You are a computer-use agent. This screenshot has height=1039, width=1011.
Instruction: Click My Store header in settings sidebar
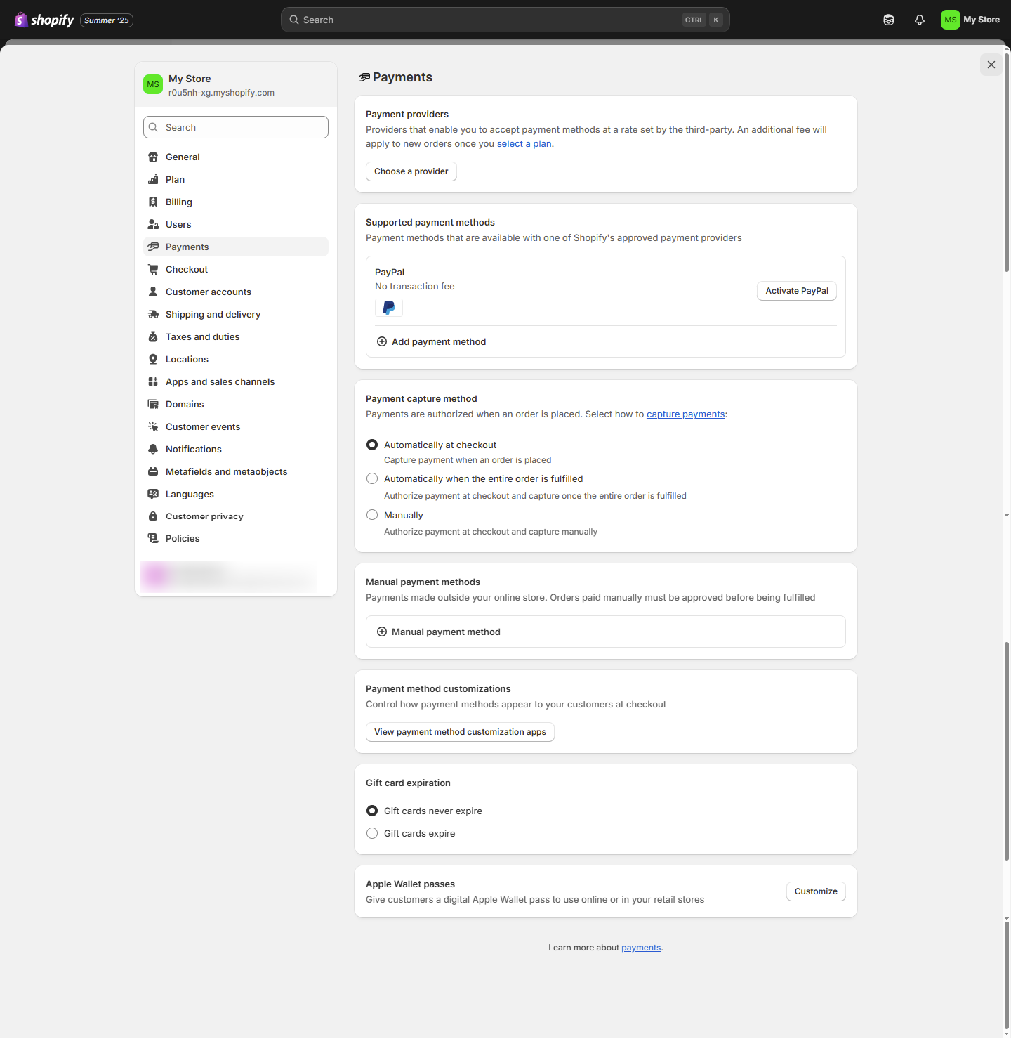click(236, 85)
